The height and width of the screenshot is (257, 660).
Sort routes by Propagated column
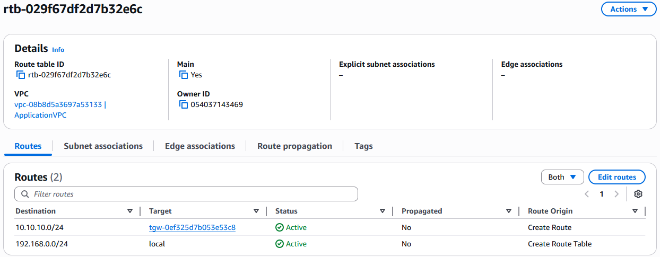pyautogui.click(x=509, y=211)
